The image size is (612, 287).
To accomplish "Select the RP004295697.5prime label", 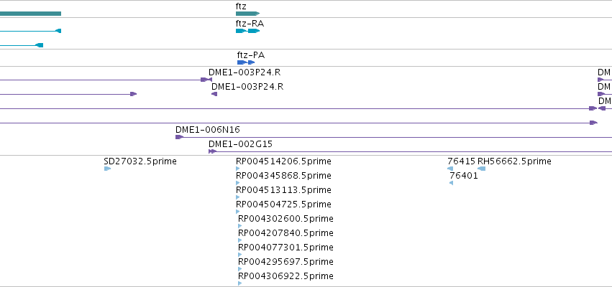I will click(x=286, y=262).
